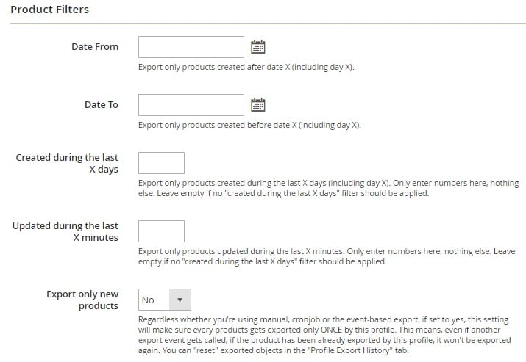526x362 pixels.
Task: Click the 'No' value in the export select
Action: tap(148, 300)
